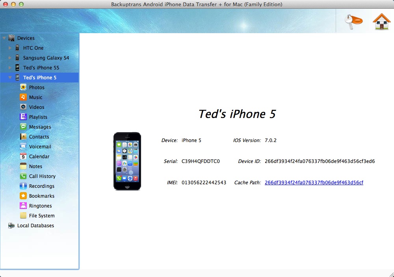
Task: Open the Videos icon
Action: click(x=23, y=107)
